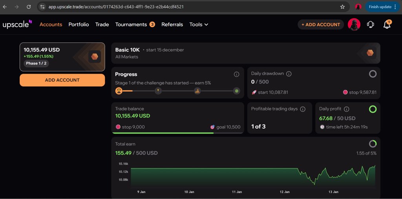
Task: Click the cube icon on the account card
Action: [95, 56]
